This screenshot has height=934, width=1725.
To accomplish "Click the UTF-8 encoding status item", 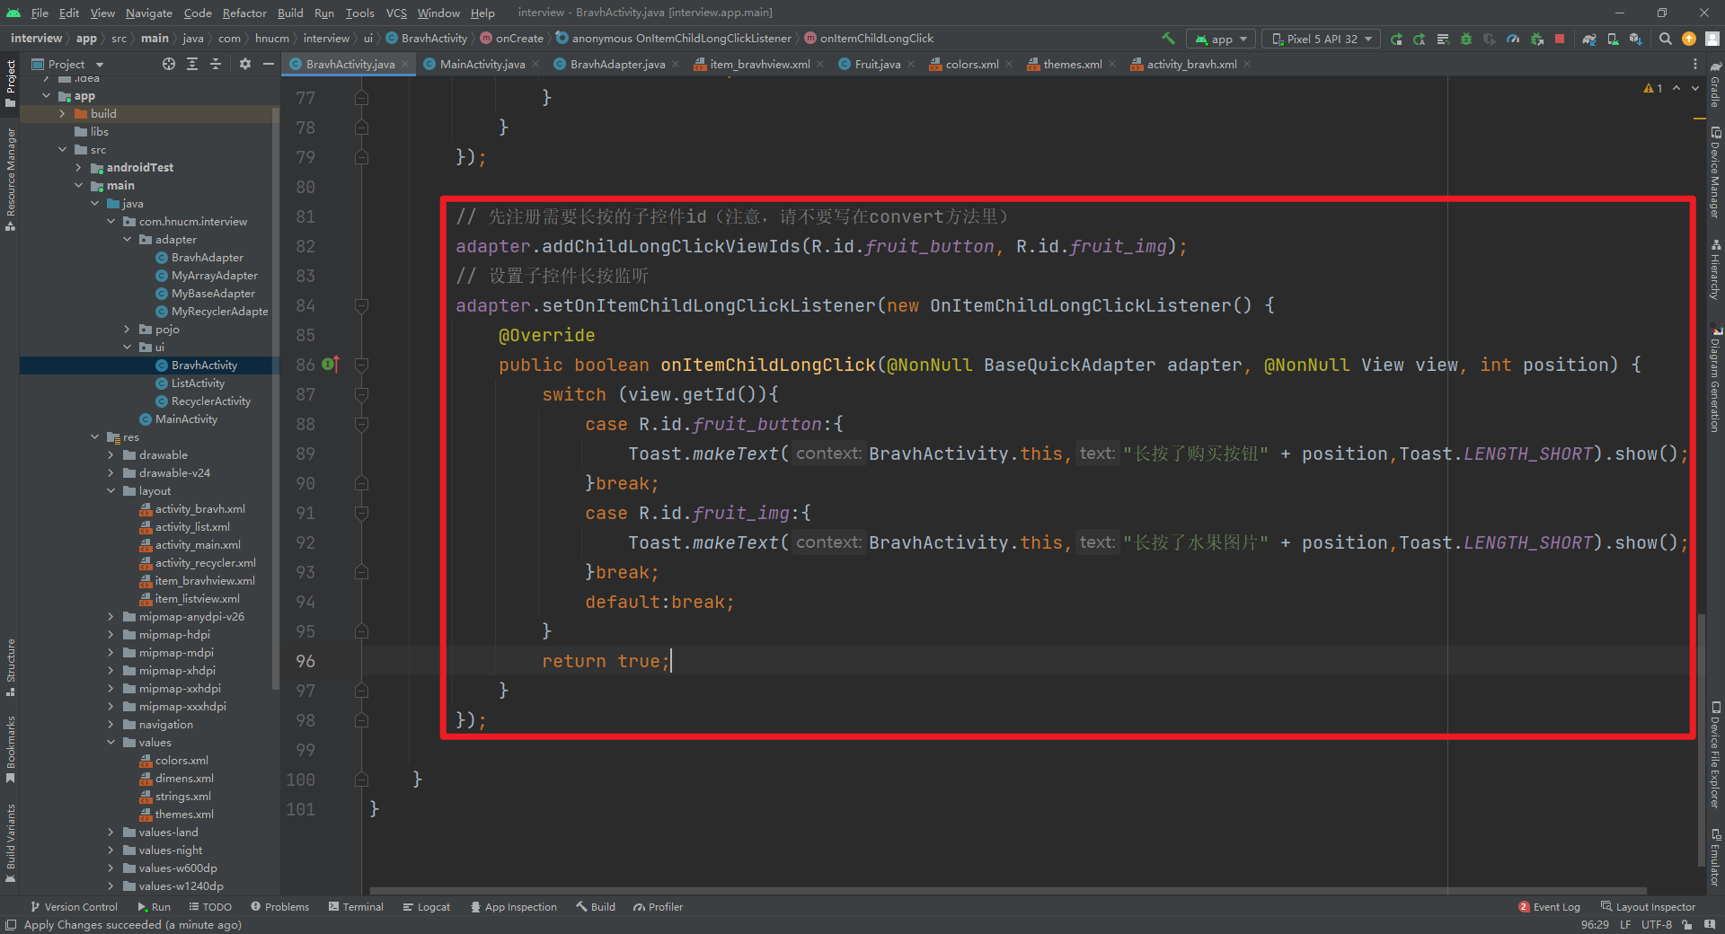I will click(1657, 925).
